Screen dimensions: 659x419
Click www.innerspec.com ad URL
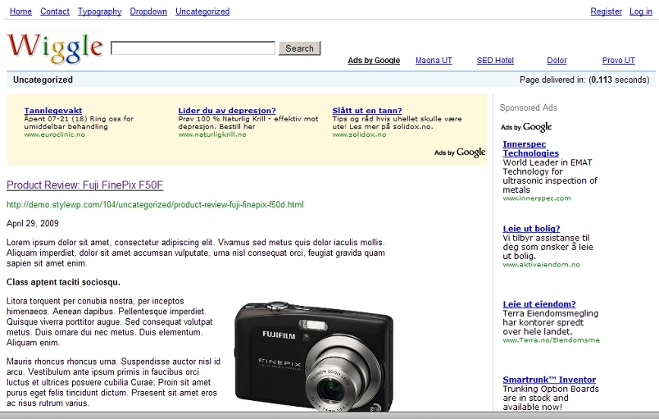(537, 198)
